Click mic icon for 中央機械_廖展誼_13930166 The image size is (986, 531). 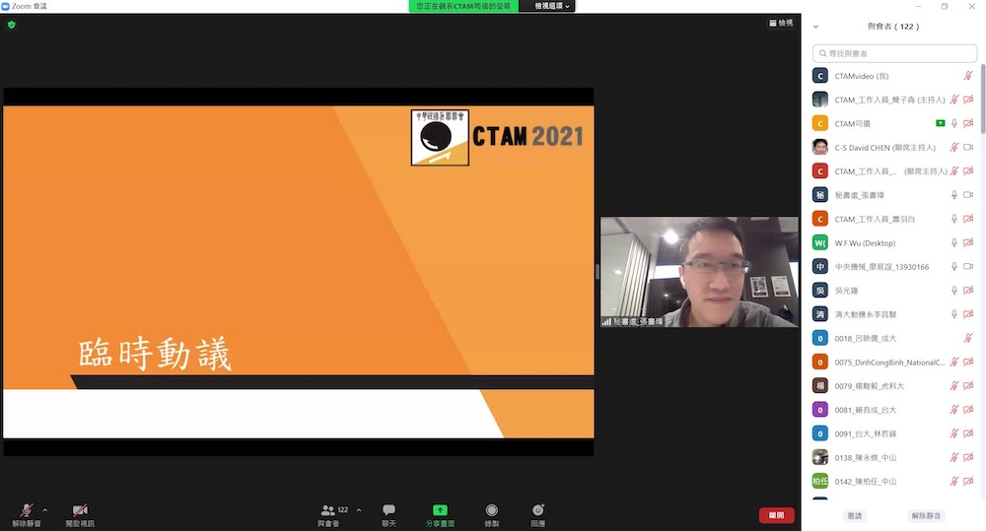[x=953, y=267]
